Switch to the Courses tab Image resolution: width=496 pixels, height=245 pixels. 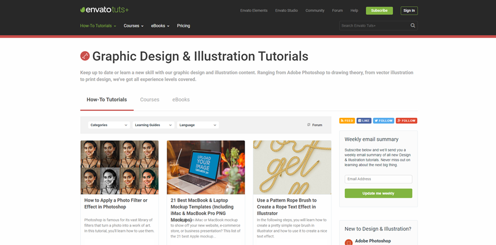(149, 100)
